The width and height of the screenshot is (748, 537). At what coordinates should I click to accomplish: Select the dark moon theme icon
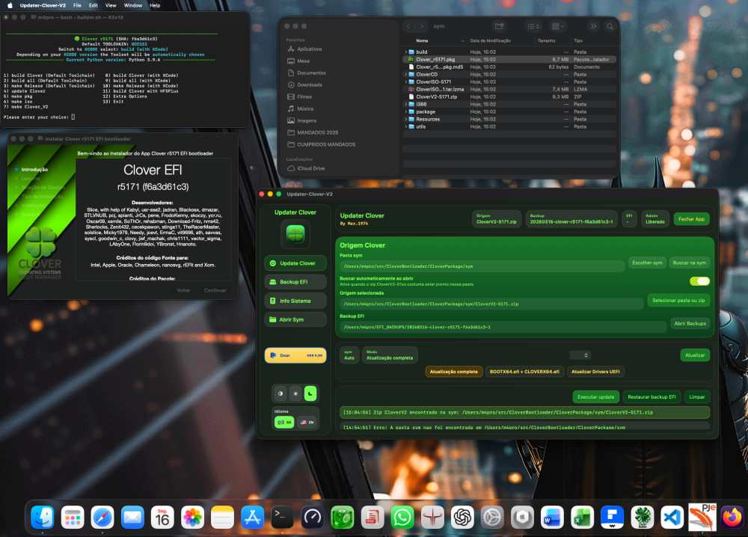(310, 393)
